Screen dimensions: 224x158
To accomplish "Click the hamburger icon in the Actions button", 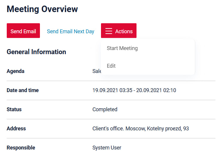I will coord(109,31).
